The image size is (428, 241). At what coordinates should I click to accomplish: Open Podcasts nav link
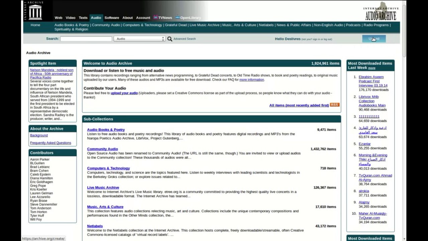coord(353,25)
